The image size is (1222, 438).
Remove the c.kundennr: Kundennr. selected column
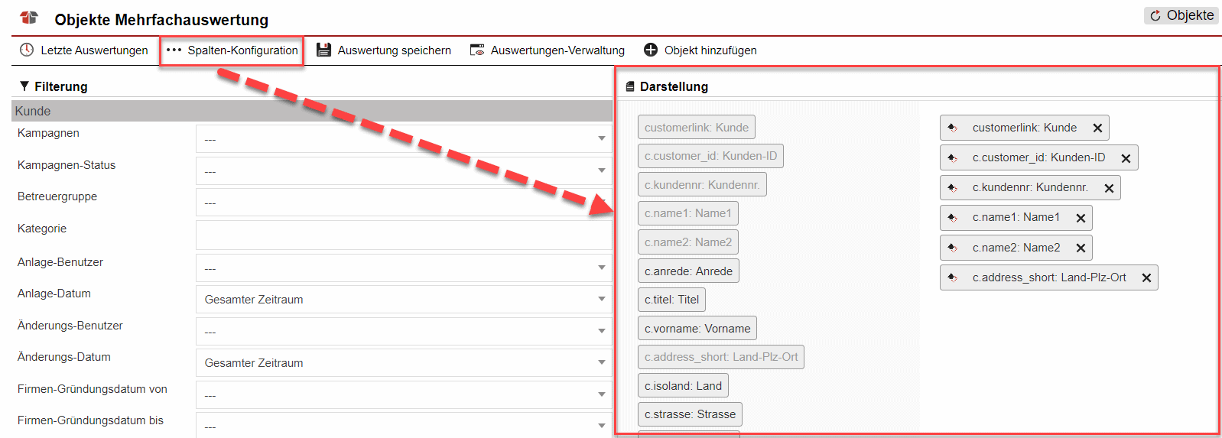1109,188
